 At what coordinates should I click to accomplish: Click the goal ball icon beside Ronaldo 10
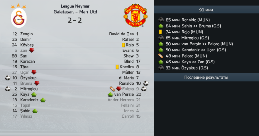tap(146, 83)
